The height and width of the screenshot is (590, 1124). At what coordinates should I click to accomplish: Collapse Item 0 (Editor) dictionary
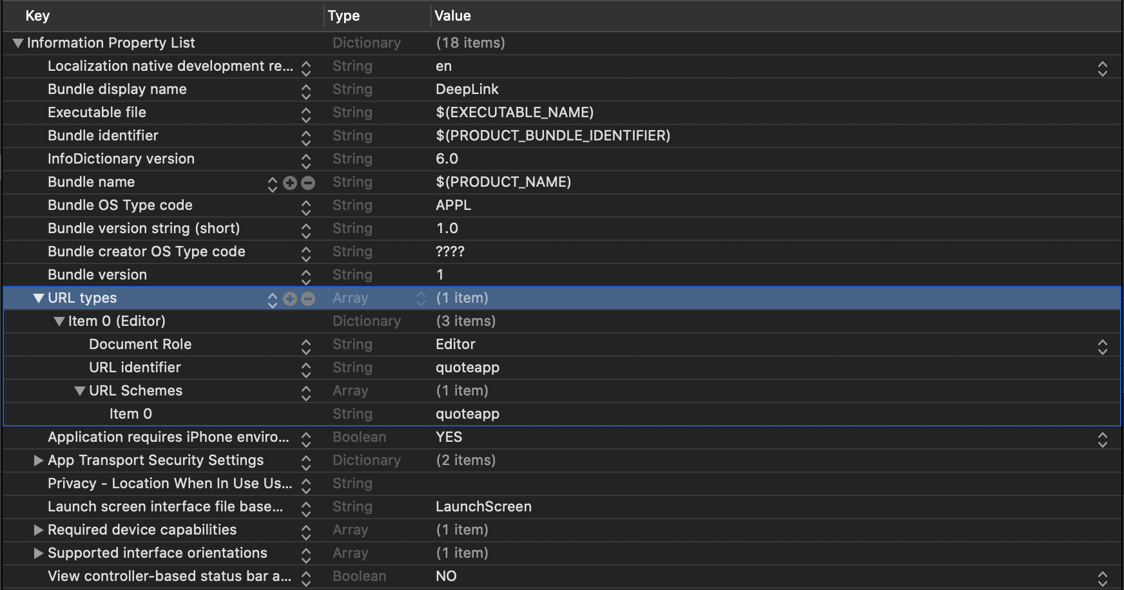[59, 321]
